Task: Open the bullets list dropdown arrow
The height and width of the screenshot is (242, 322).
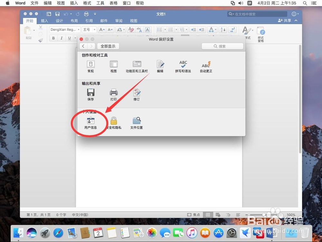Action: coord(165,30)
